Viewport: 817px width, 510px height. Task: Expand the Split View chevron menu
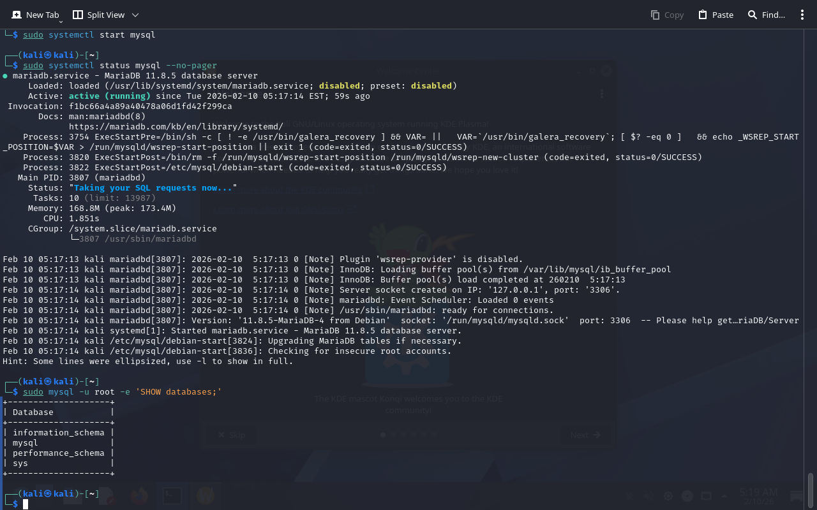click(x=135, y=15)
